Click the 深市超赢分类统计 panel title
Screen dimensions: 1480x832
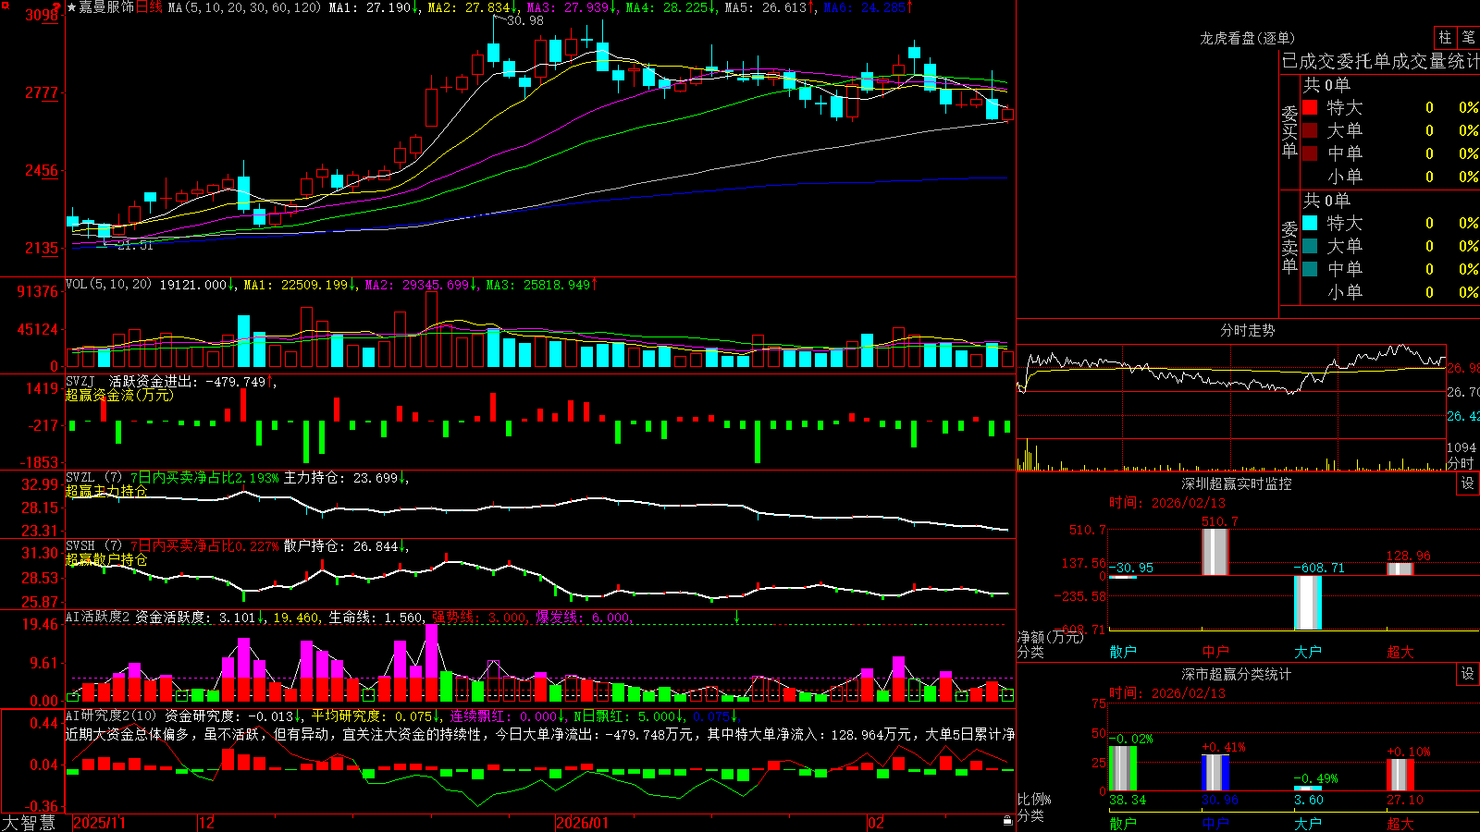(x=1237, y=674)
